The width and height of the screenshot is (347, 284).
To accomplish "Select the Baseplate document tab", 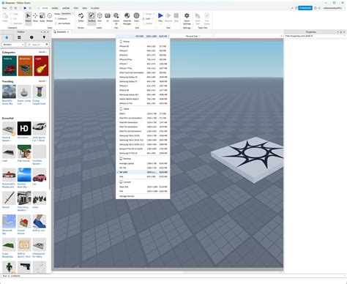I will [61, 31].
